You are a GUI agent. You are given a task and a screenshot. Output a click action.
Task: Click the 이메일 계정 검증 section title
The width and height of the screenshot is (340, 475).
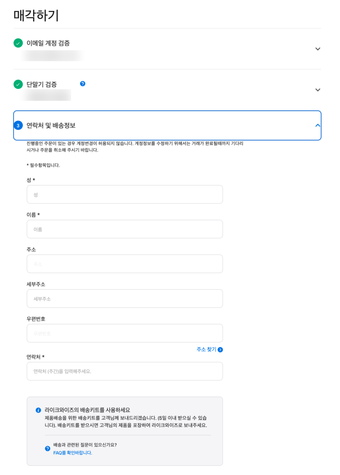coord(48,43)
